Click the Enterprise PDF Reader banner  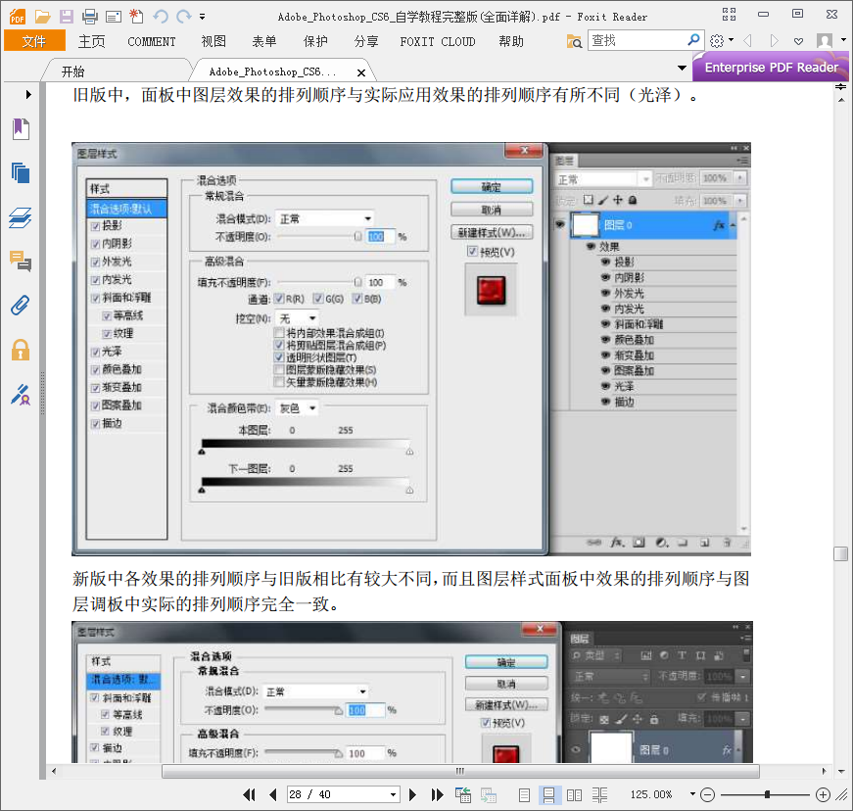[x=771, y=68]
